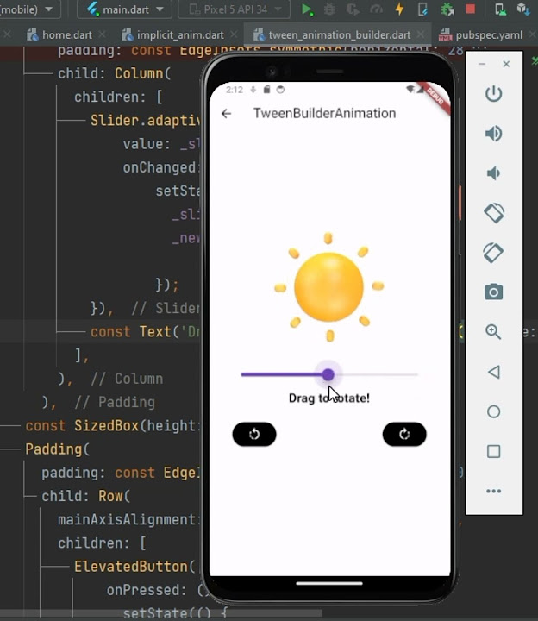The image size is (538, 621).
Task: Stop the running app with the red square
Action: point(470,9)
